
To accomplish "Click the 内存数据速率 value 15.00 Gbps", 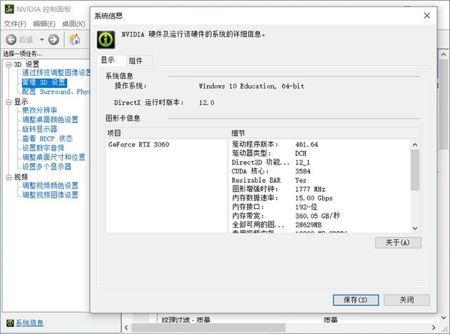I will (x=314, y=198).
